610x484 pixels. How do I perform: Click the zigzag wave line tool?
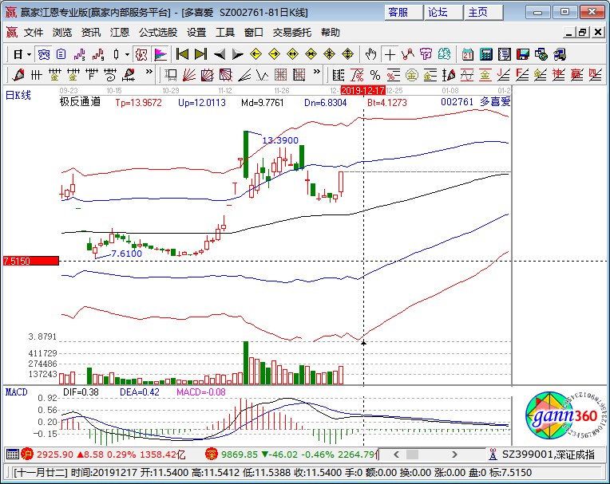click(x=263, y=75)
